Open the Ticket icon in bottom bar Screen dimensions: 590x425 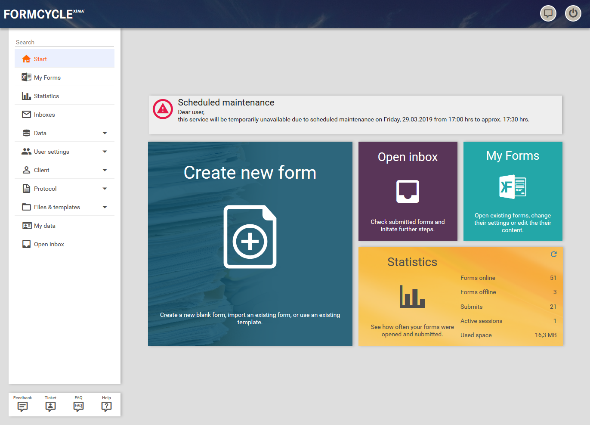pos(50,406)
